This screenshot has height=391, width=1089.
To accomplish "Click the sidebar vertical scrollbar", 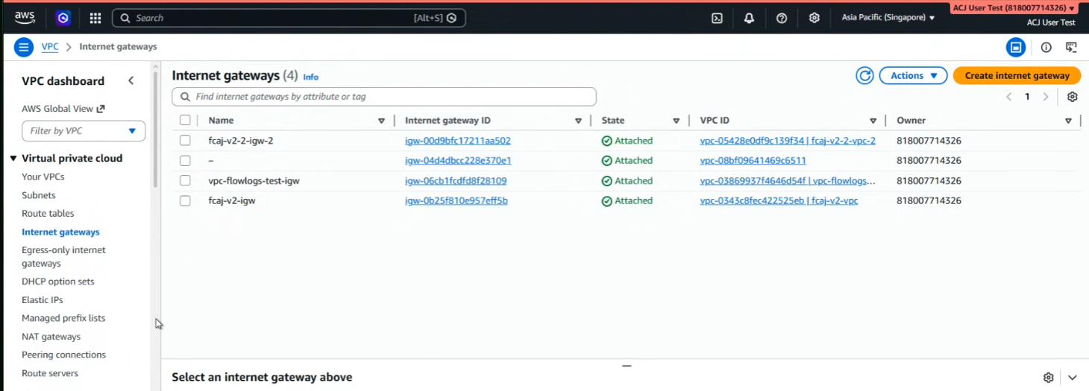I will 156,128.
